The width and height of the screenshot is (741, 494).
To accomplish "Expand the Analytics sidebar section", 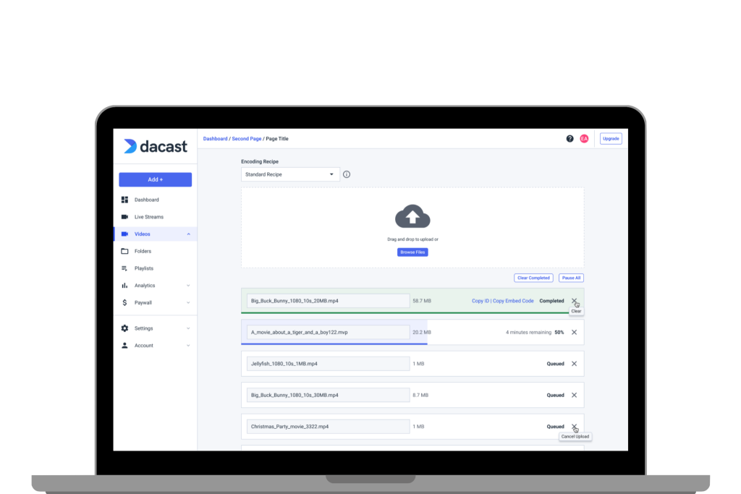I will 188,286.
